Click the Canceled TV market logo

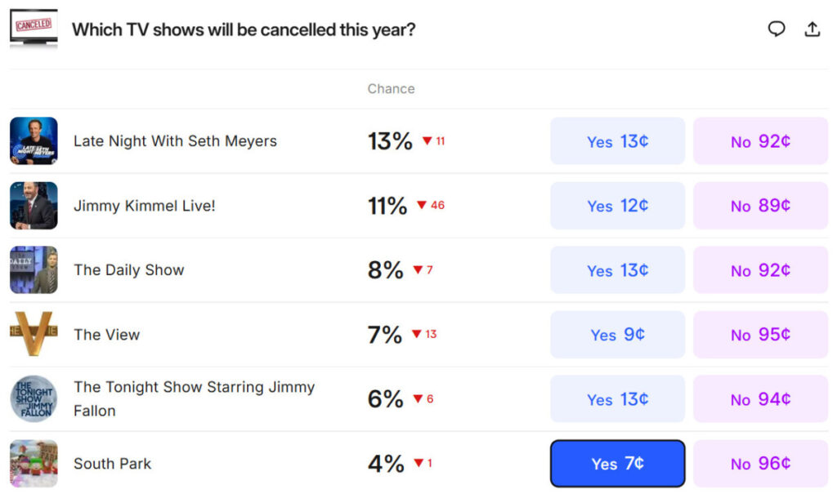click(x=34, y=29)
